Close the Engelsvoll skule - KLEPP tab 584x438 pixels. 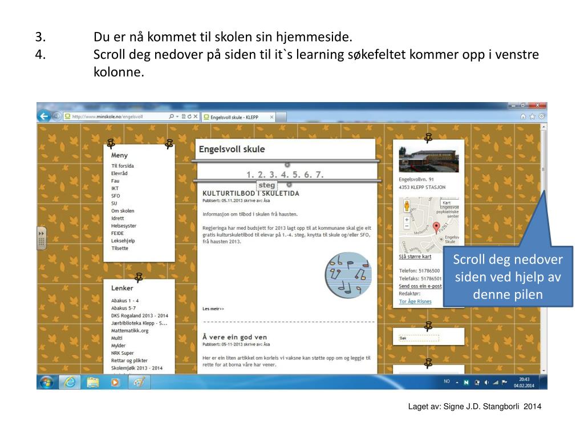point(271,117)
